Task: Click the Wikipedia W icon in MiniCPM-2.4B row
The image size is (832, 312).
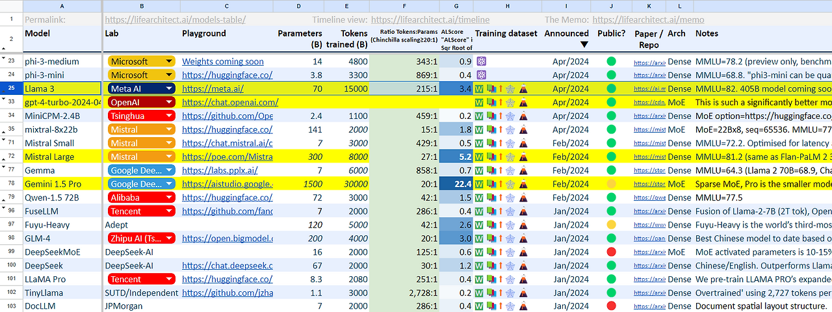Action: (x=479, y=116)
